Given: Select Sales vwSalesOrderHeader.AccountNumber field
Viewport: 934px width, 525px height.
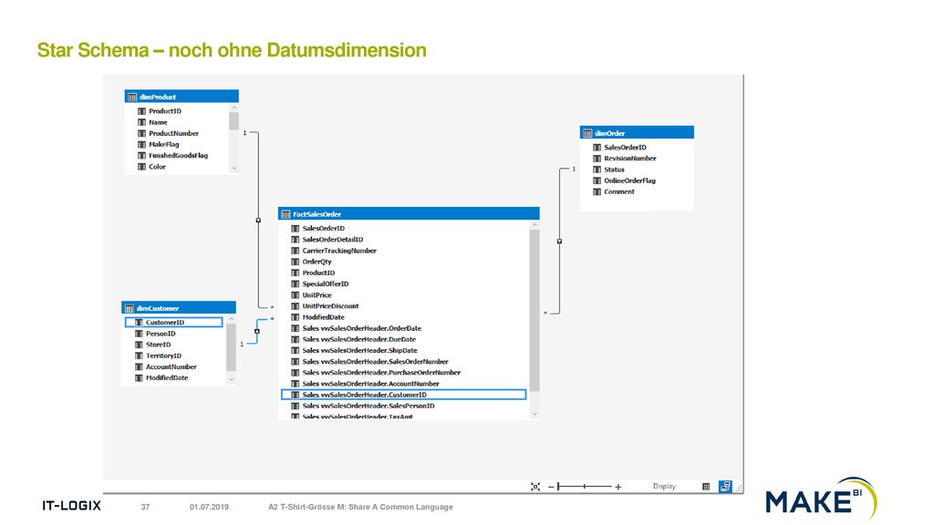Looking at the screenshot, I should pos(370,384).
